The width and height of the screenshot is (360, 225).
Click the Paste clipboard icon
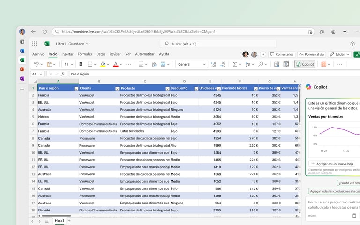click(50, 64)
